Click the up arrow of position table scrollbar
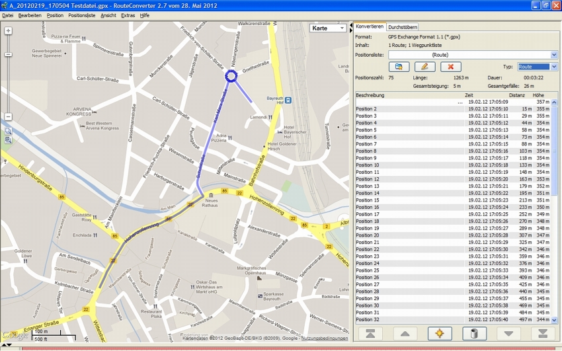Viewport: 562px width, 351px height. coord(554,102)
